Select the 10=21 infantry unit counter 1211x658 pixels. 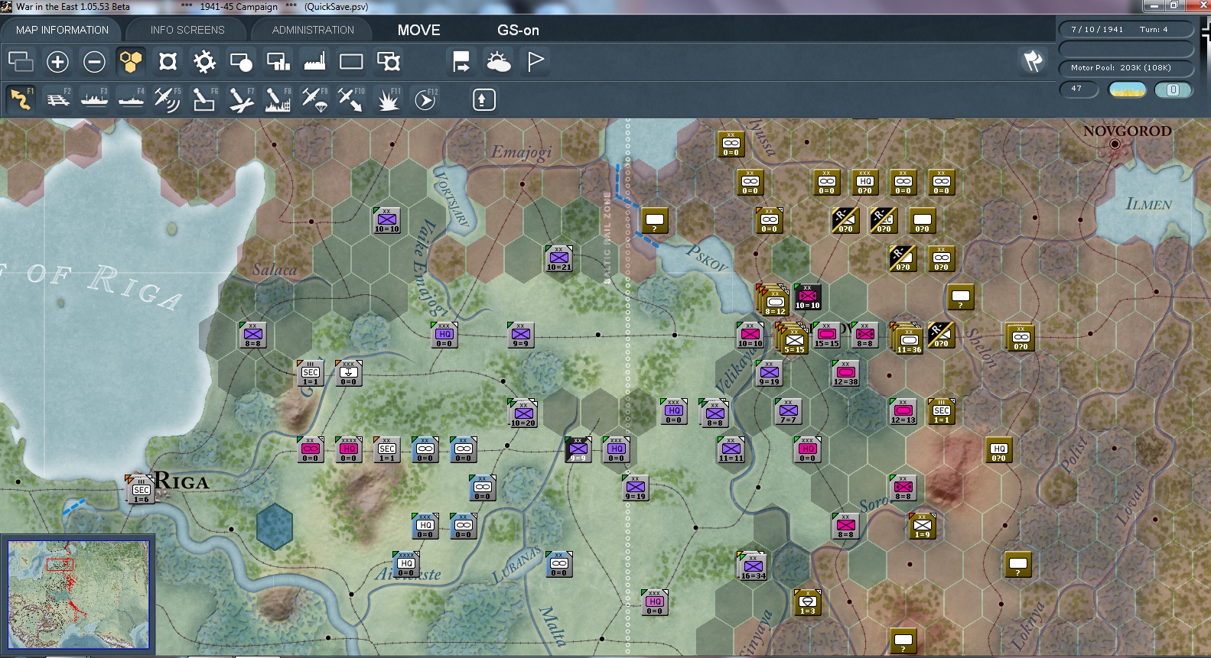click(x=559, y=259)
